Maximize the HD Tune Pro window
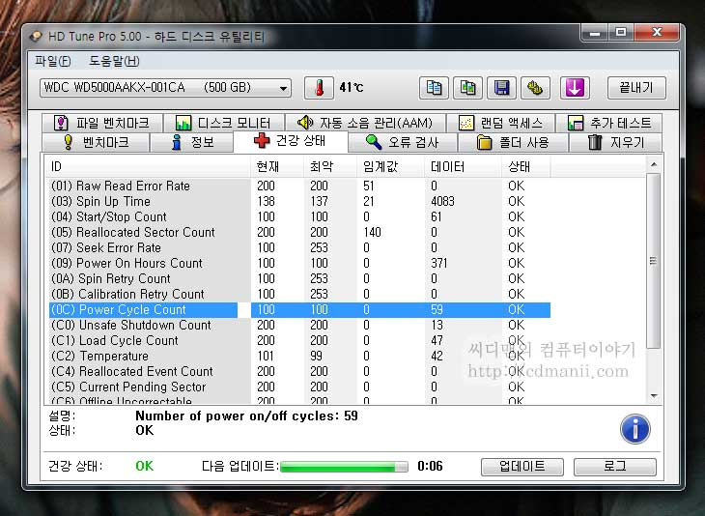The width and height of the screenshot is (705, 516). 621,33
